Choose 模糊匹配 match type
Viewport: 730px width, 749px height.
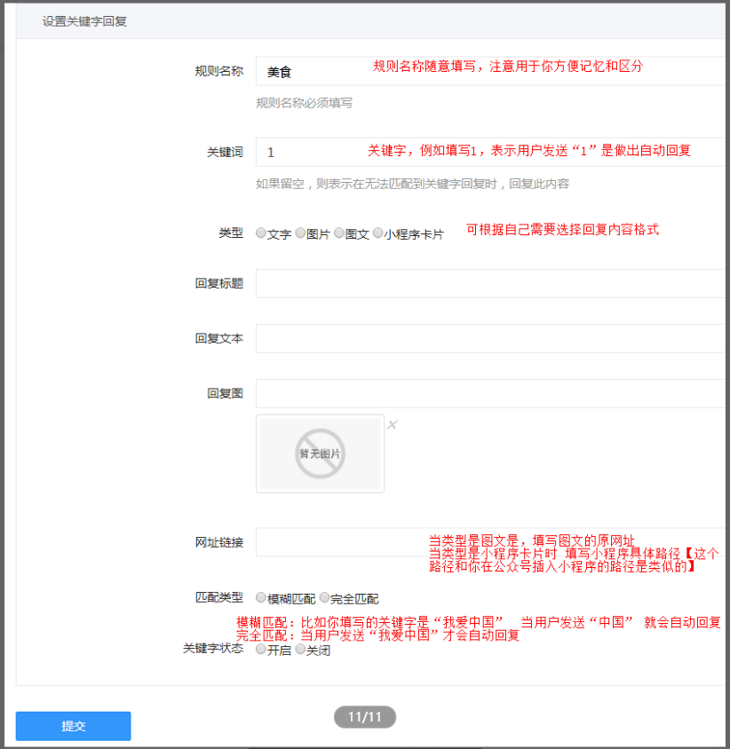point(260,597)
